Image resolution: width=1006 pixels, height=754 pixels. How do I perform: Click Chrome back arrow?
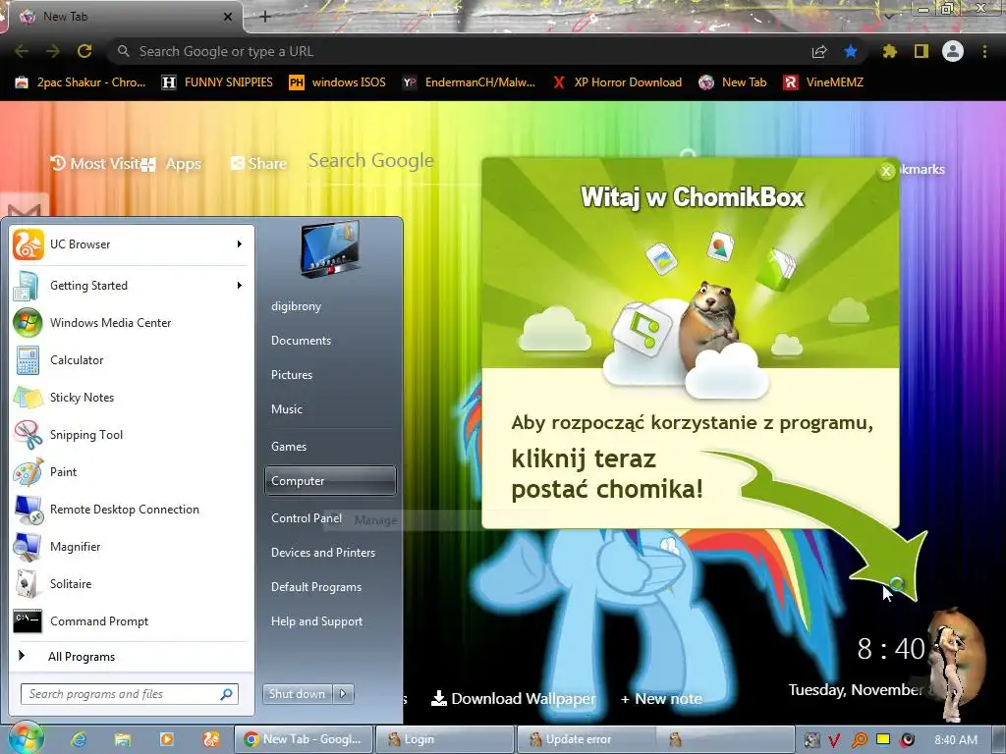point(22,51)
